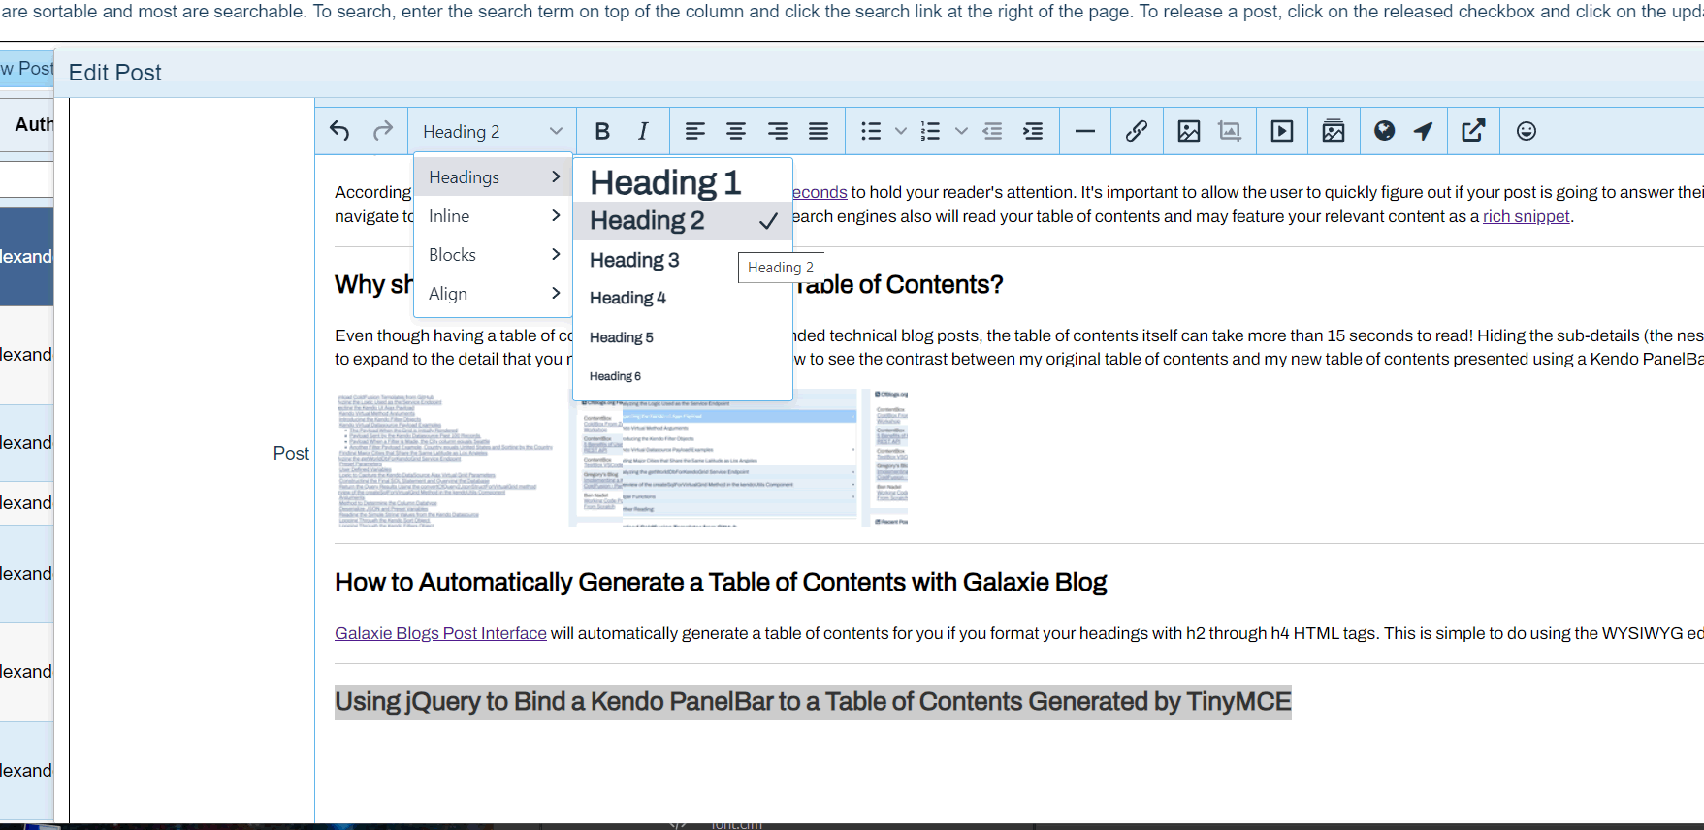Choose Heading 5 format
This screenshot has height=830, width=1704.
683,337
